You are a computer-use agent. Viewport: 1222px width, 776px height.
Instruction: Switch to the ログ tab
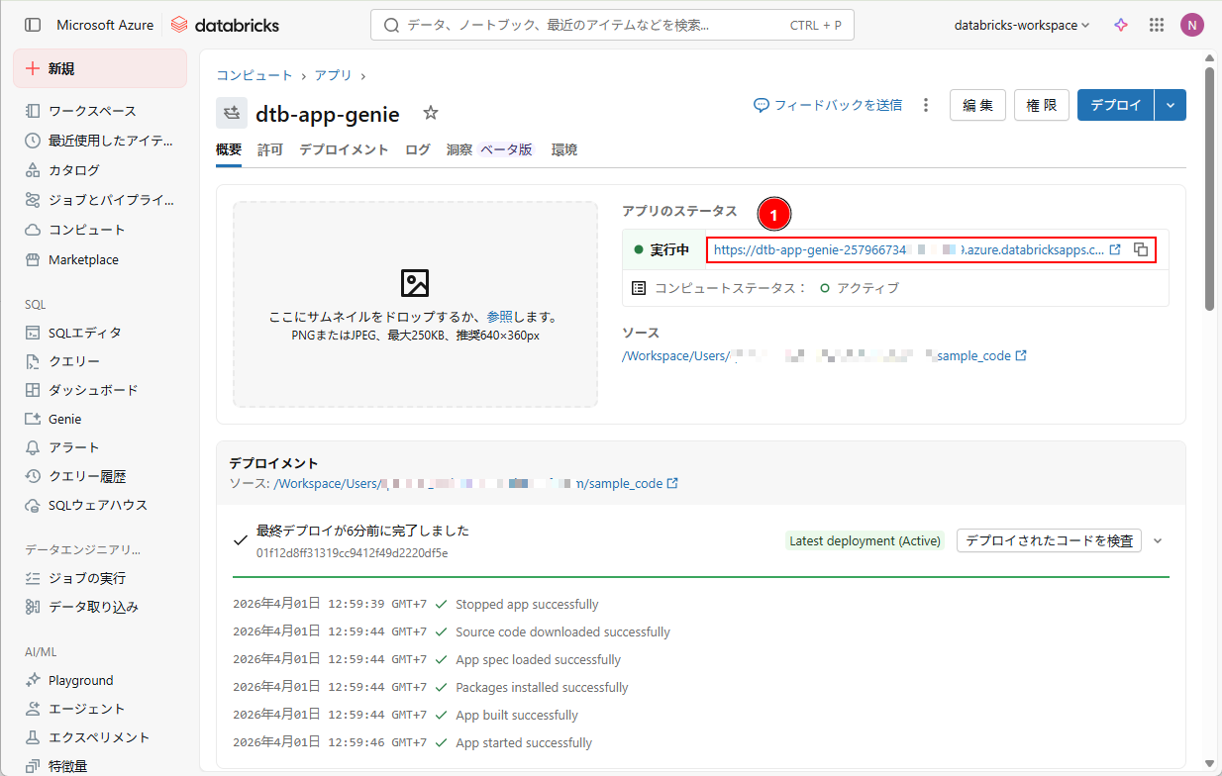pyautogui.click(x=418, y=149)
